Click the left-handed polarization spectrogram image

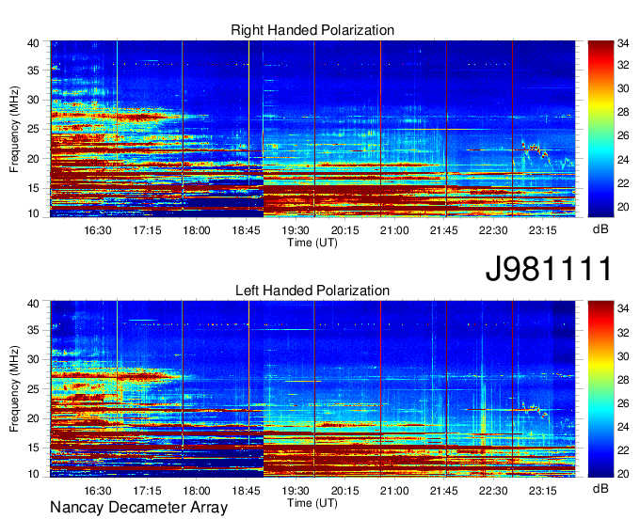312,389
